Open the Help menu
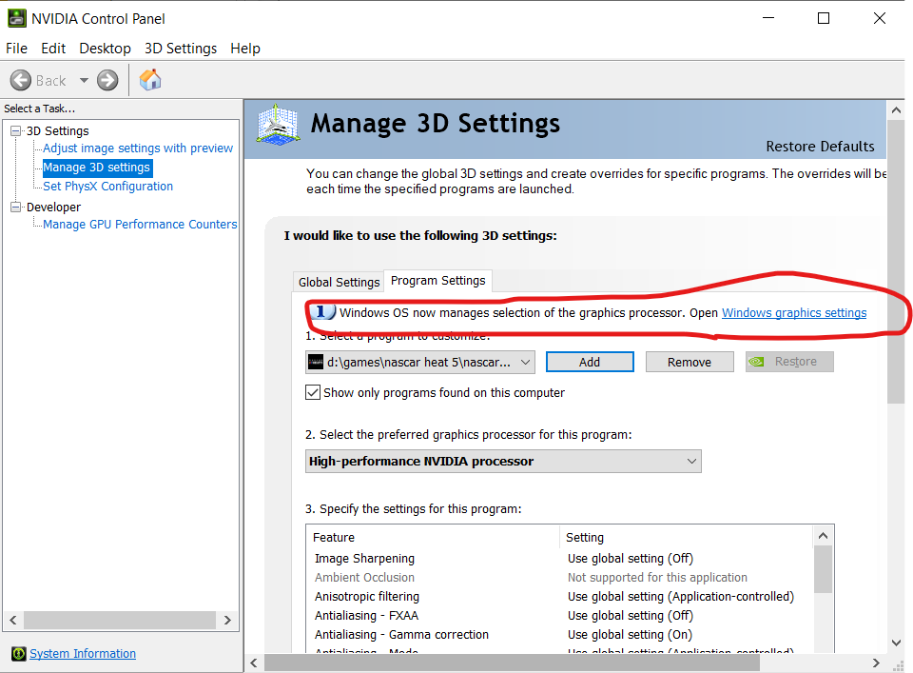Viewport: 913px width, 673px height. [245, 49]
